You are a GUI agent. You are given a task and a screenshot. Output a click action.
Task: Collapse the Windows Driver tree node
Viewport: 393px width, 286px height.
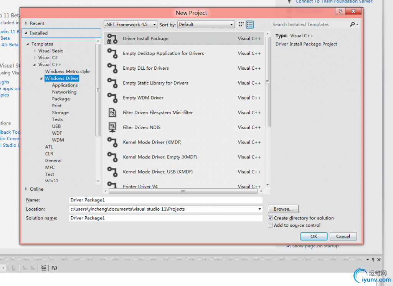click(41, 78)
